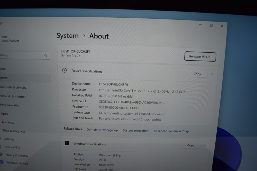Copy the Windows specifications

191,145
